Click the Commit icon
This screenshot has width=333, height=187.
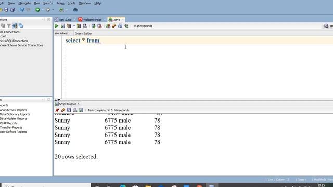pos(93,26)
